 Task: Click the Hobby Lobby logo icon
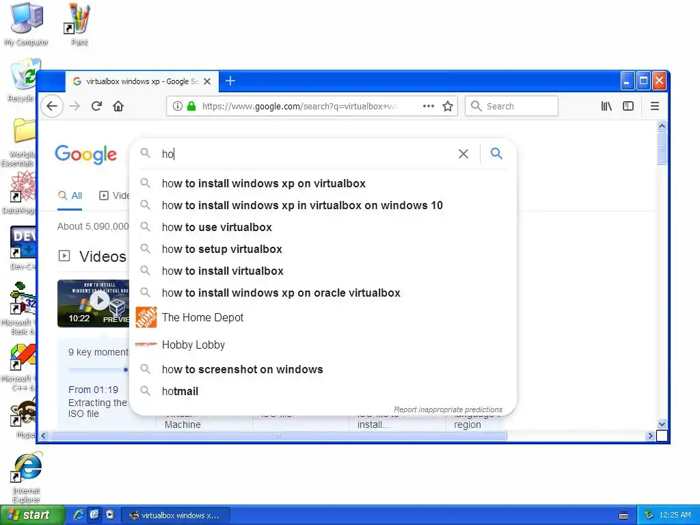point(146,345)
